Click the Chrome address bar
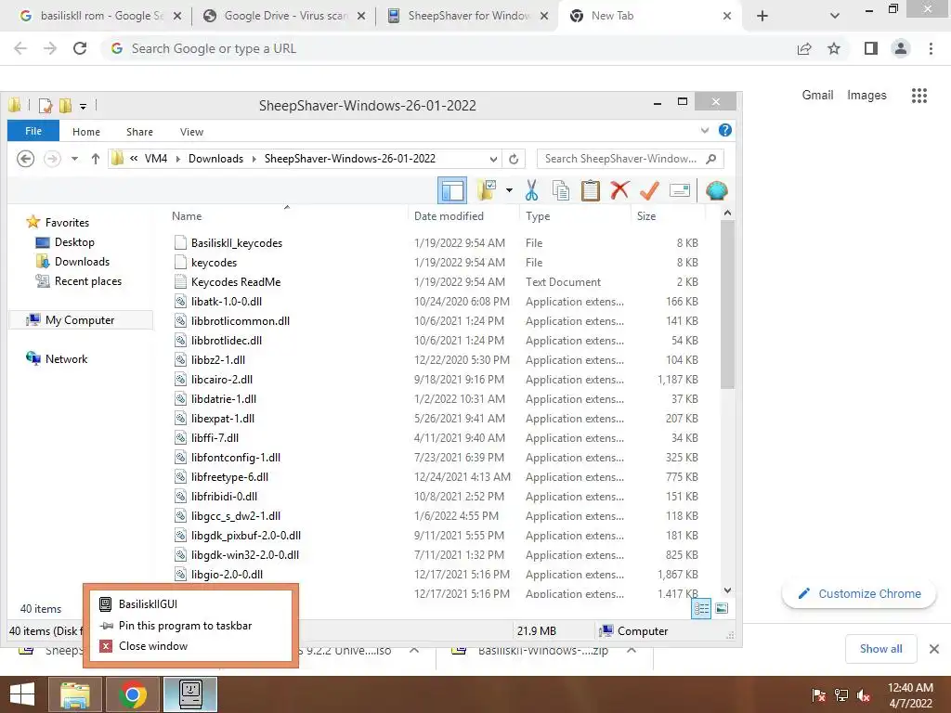Image resolution: width=951 pixels, height=713 pixels. coord(448,48)
